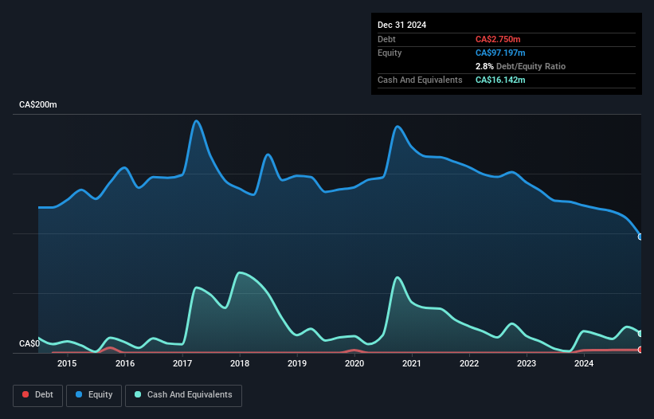Toggle the Debt series legend button
Image resolution: width=654 pixels, height=419 pixels.
38,395
